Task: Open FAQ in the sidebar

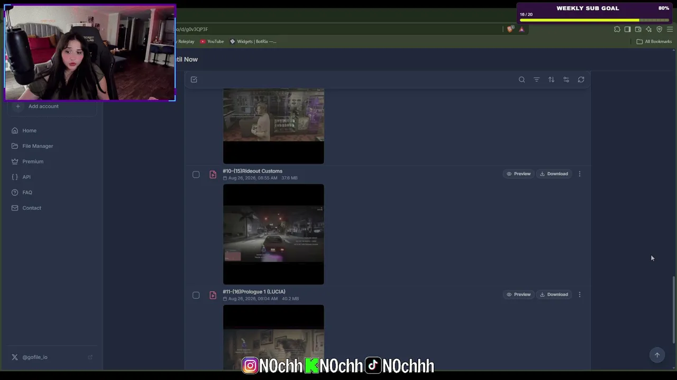Action: (27, 193)
